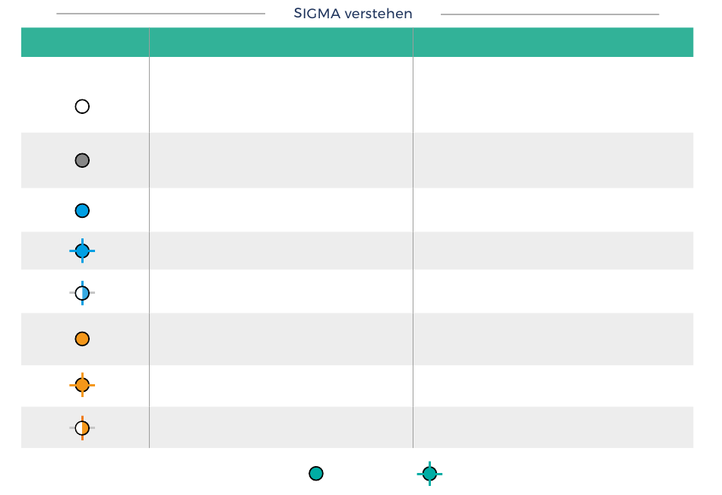Click the green header's first column cell

85,43
